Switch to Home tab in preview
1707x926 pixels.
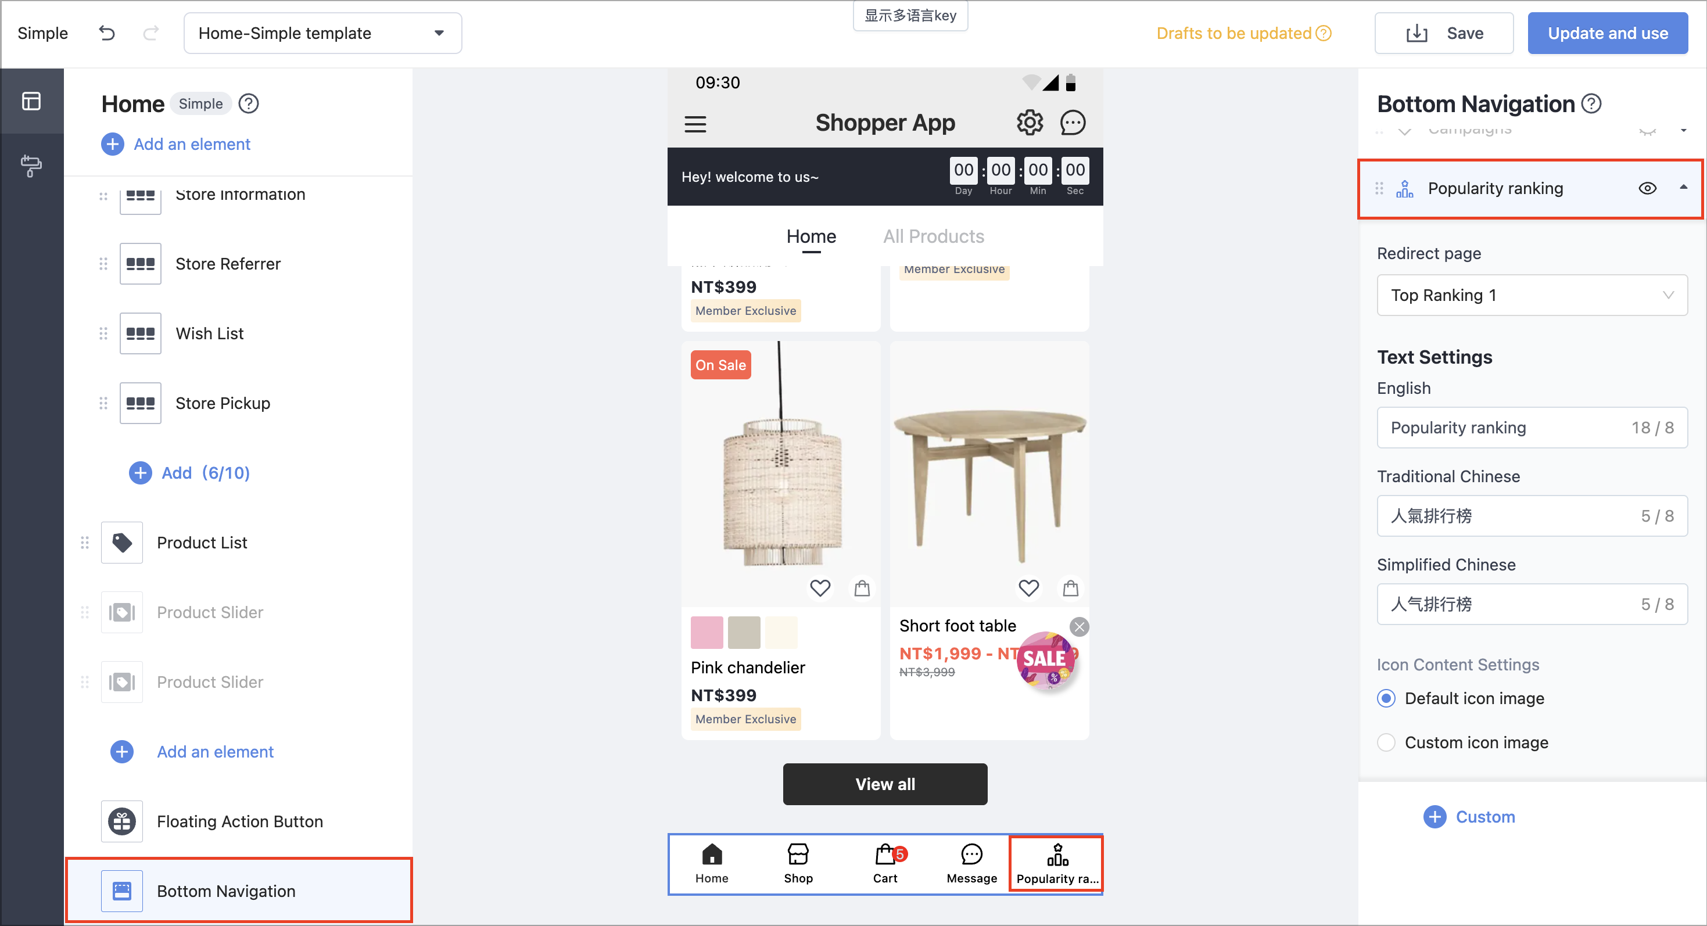(811, 236)
